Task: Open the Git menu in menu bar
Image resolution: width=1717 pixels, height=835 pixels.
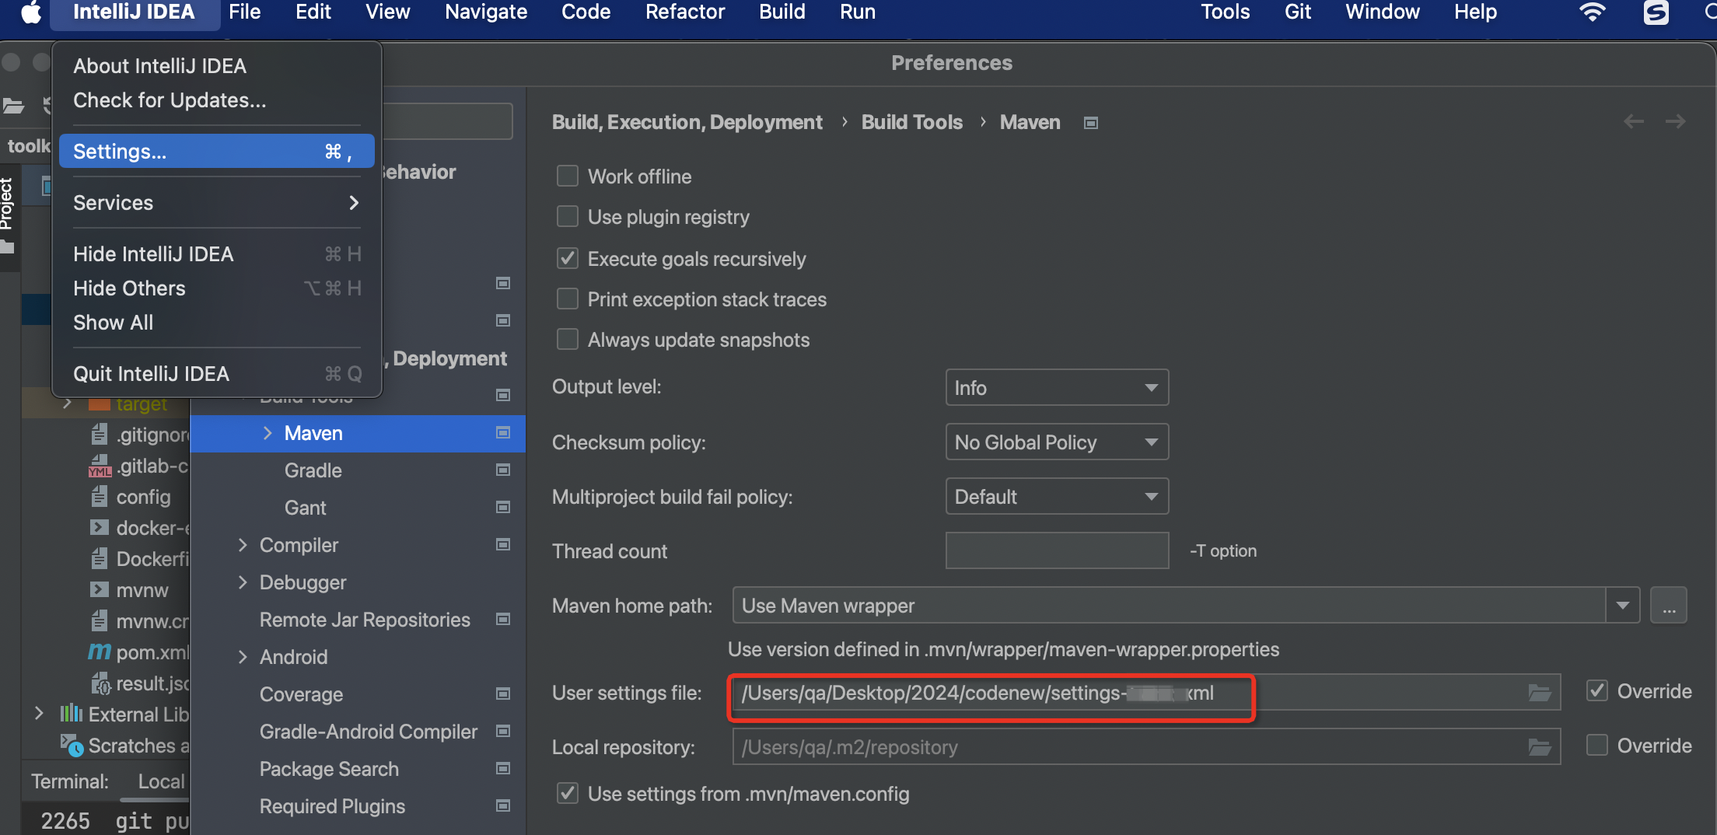Action: (1298, 12)
